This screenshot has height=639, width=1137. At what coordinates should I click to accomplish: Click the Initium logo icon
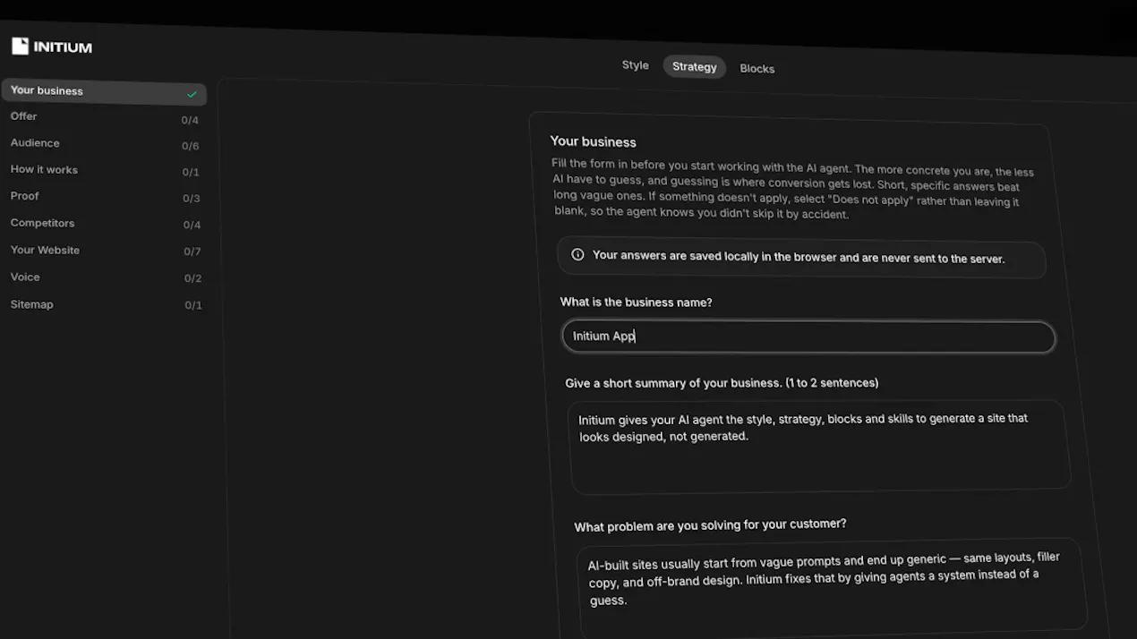(x=20, y=46)
